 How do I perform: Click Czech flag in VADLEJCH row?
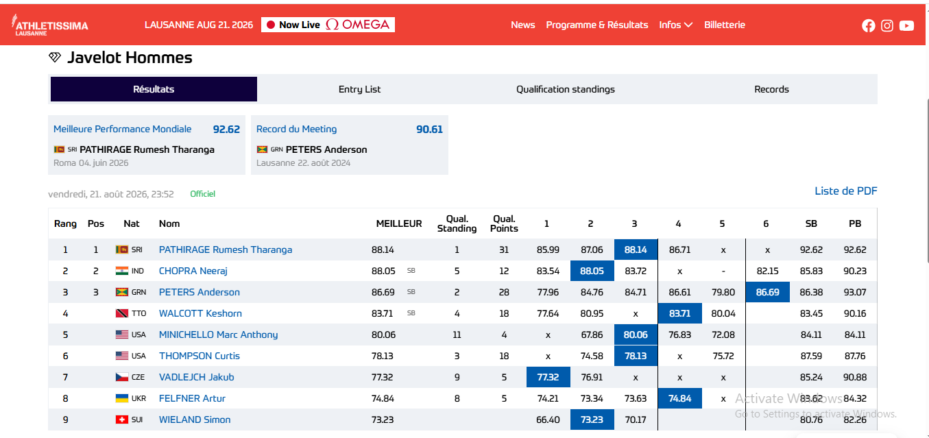pyautogui.click(x=122, y=377)
